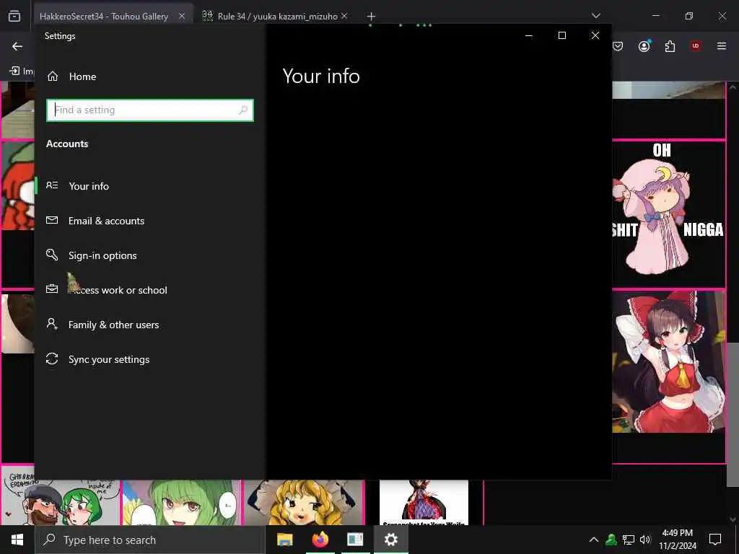
Task: Click the Type here to search taskbar box
Action: click(x=150, y=540)
